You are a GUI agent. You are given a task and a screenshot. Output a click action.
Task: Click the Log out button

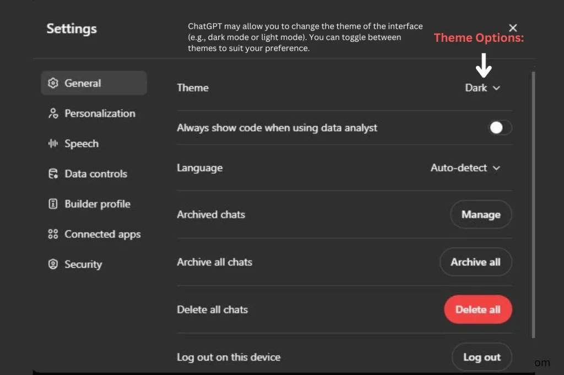click(x=481, y=357)
